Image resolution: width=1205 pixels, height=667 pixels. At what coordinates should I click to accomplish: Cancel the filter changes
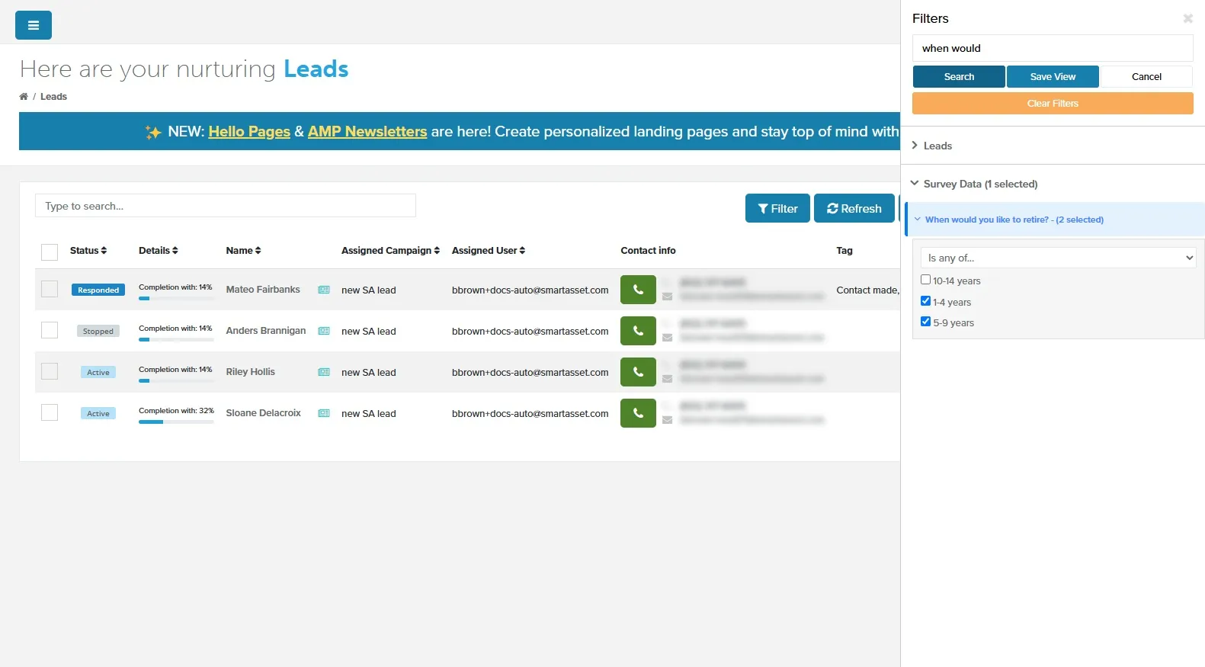click(1146, 77)
